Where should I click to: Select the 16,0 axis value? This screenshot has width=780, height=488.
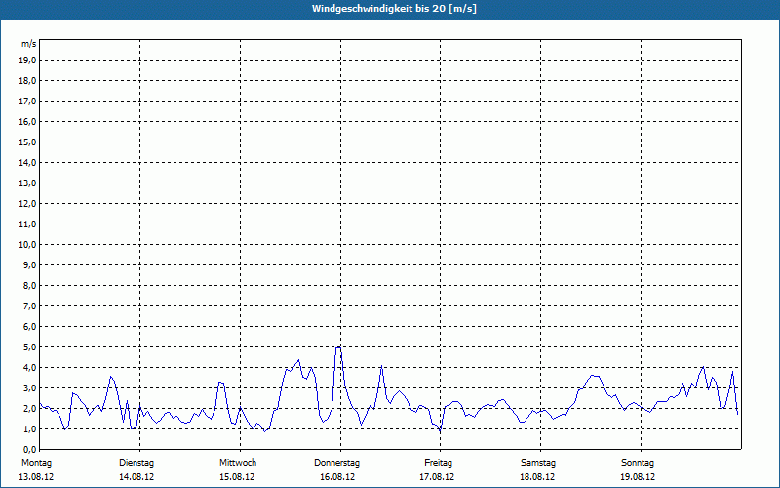[28, 121]
